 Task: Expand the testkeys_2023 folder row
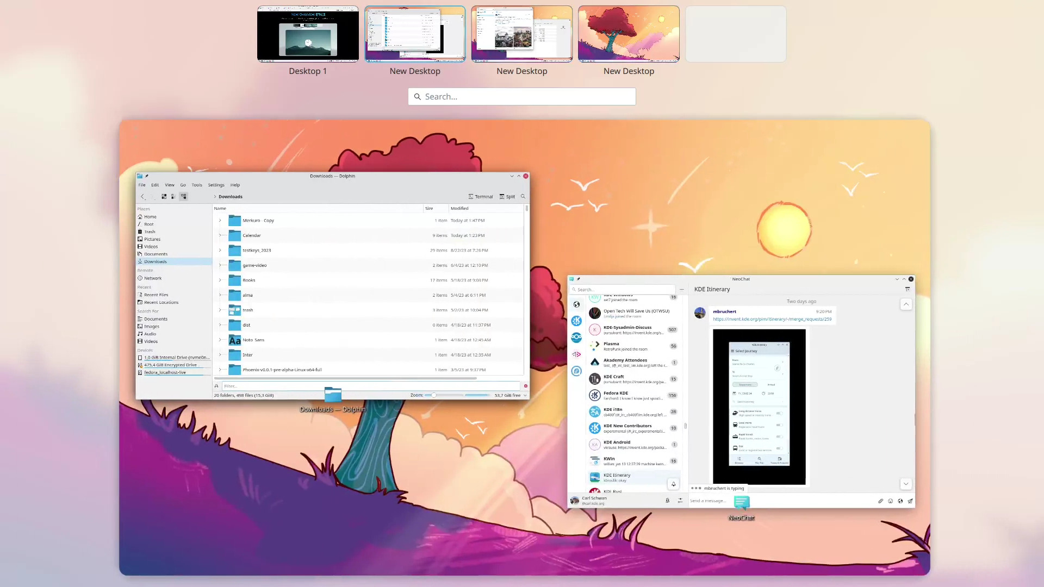[220, 251]
